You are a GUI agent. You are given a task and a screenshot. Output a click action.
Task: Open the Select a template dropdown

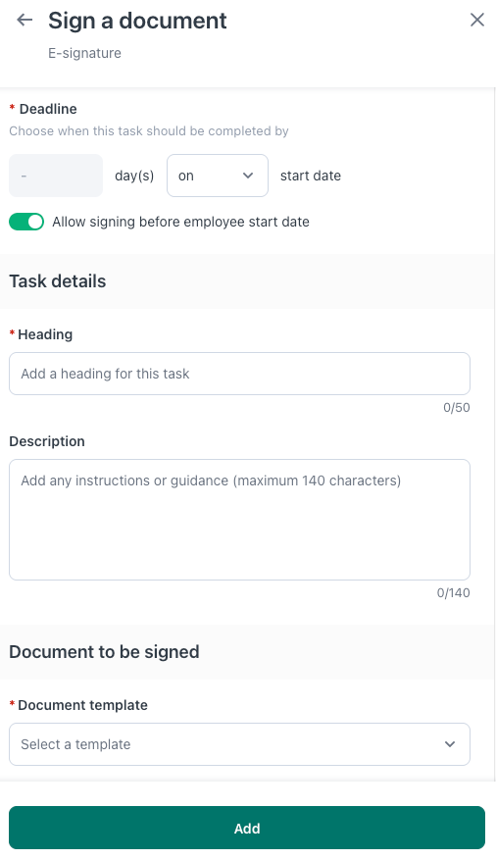(x=239, y=744)
